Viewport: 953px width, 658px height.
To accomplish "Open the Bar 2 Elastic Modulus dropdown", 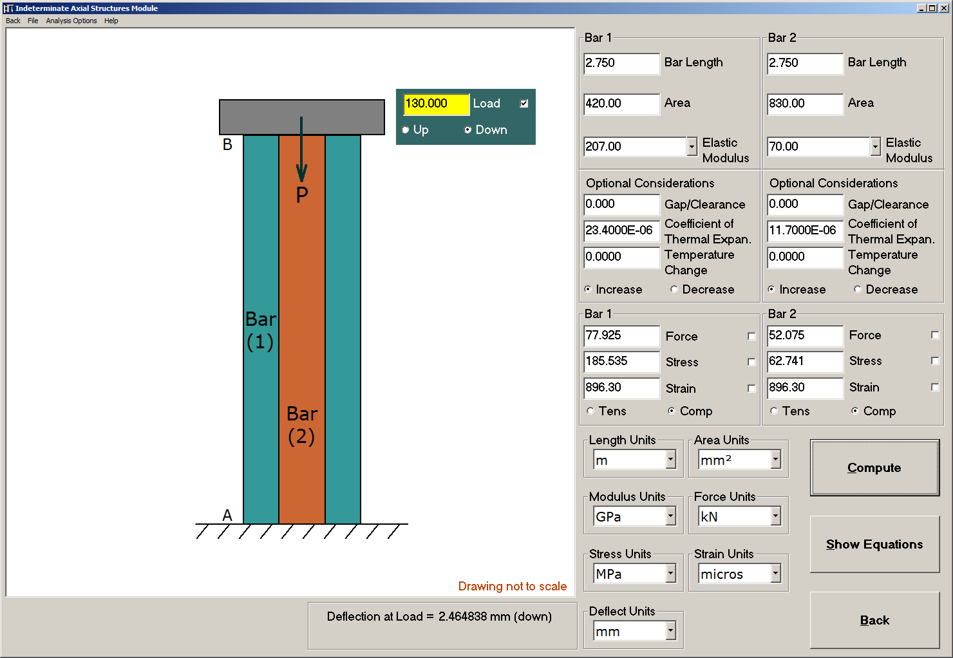I will point(875,146).
